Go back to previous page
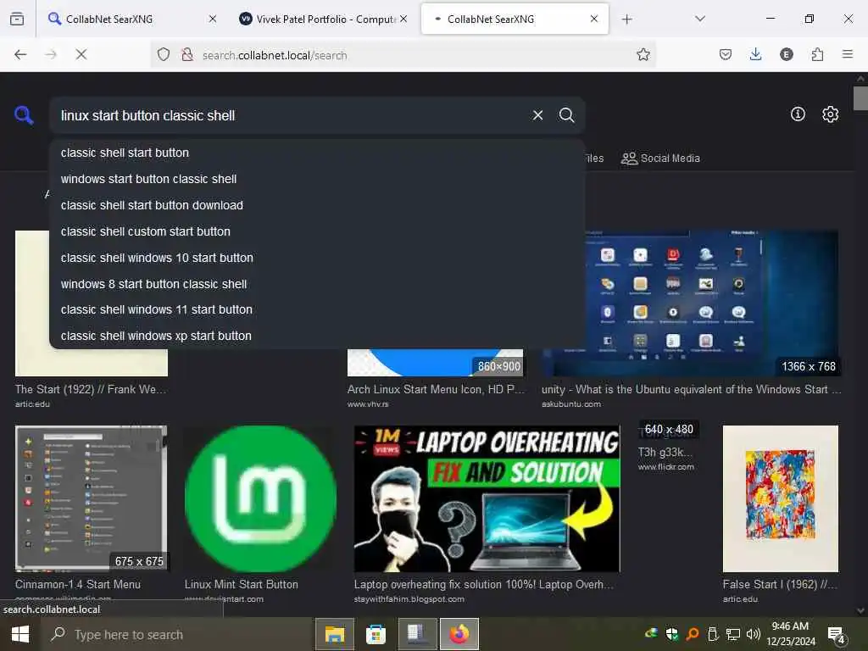Viewport: 868px width, 651px height. (20, 54)
